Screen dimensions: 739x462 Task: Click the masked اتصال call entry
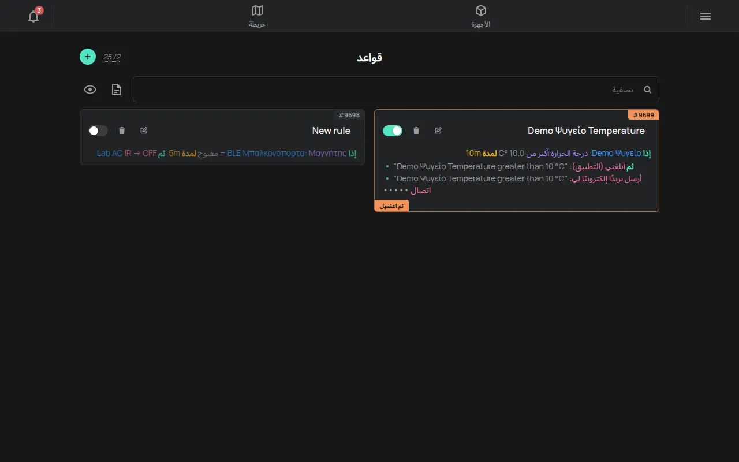(408, 190)
